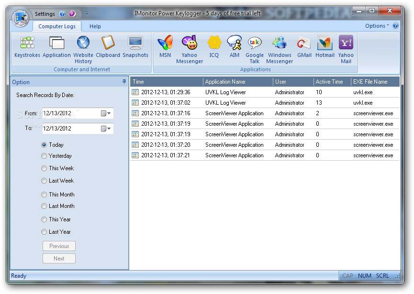
Task: Click the purple icon in quick access toolbar
Action: pos(72,14)
